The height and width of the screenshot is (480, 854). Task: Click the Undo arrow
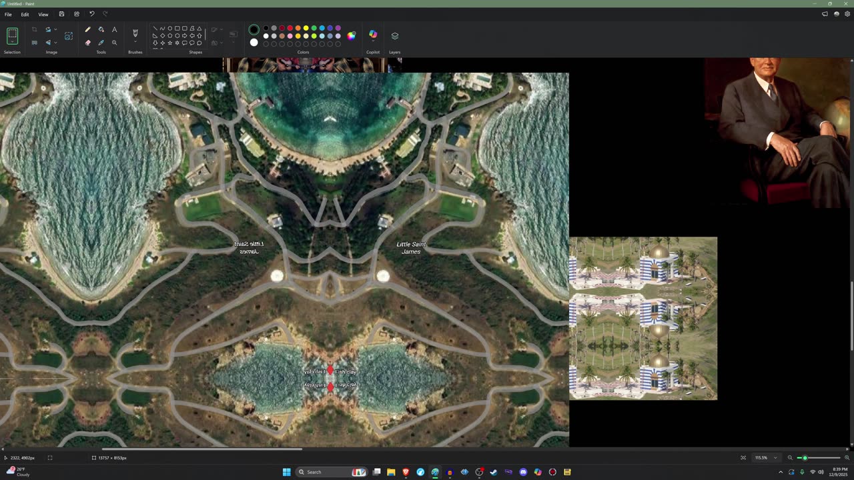[x=91, y=14]
